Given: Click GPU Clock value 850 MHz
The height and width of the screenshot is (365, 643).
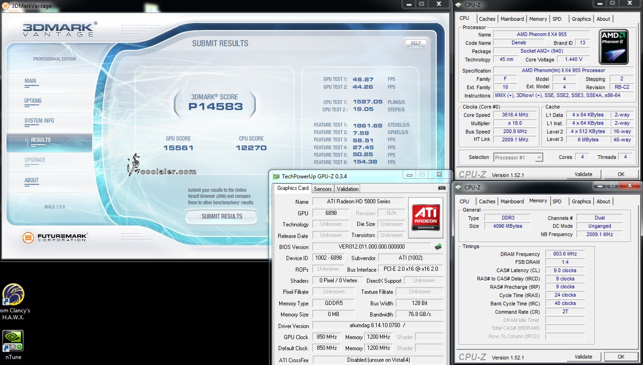Looking at the screenshot, I should click(x=326, y=337).
